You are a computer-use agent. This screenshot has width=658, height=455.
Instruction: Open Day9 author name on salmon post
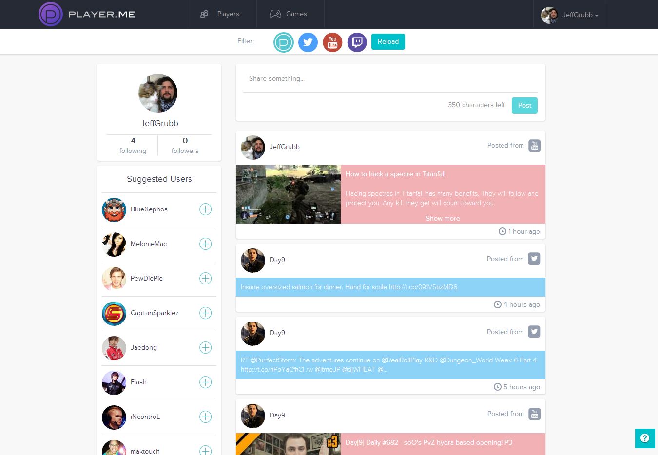[x=277, y=260]
